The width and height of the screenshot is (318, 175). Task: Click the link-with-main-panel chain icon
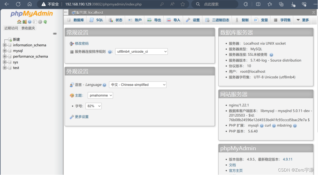(x=55, y=33)
